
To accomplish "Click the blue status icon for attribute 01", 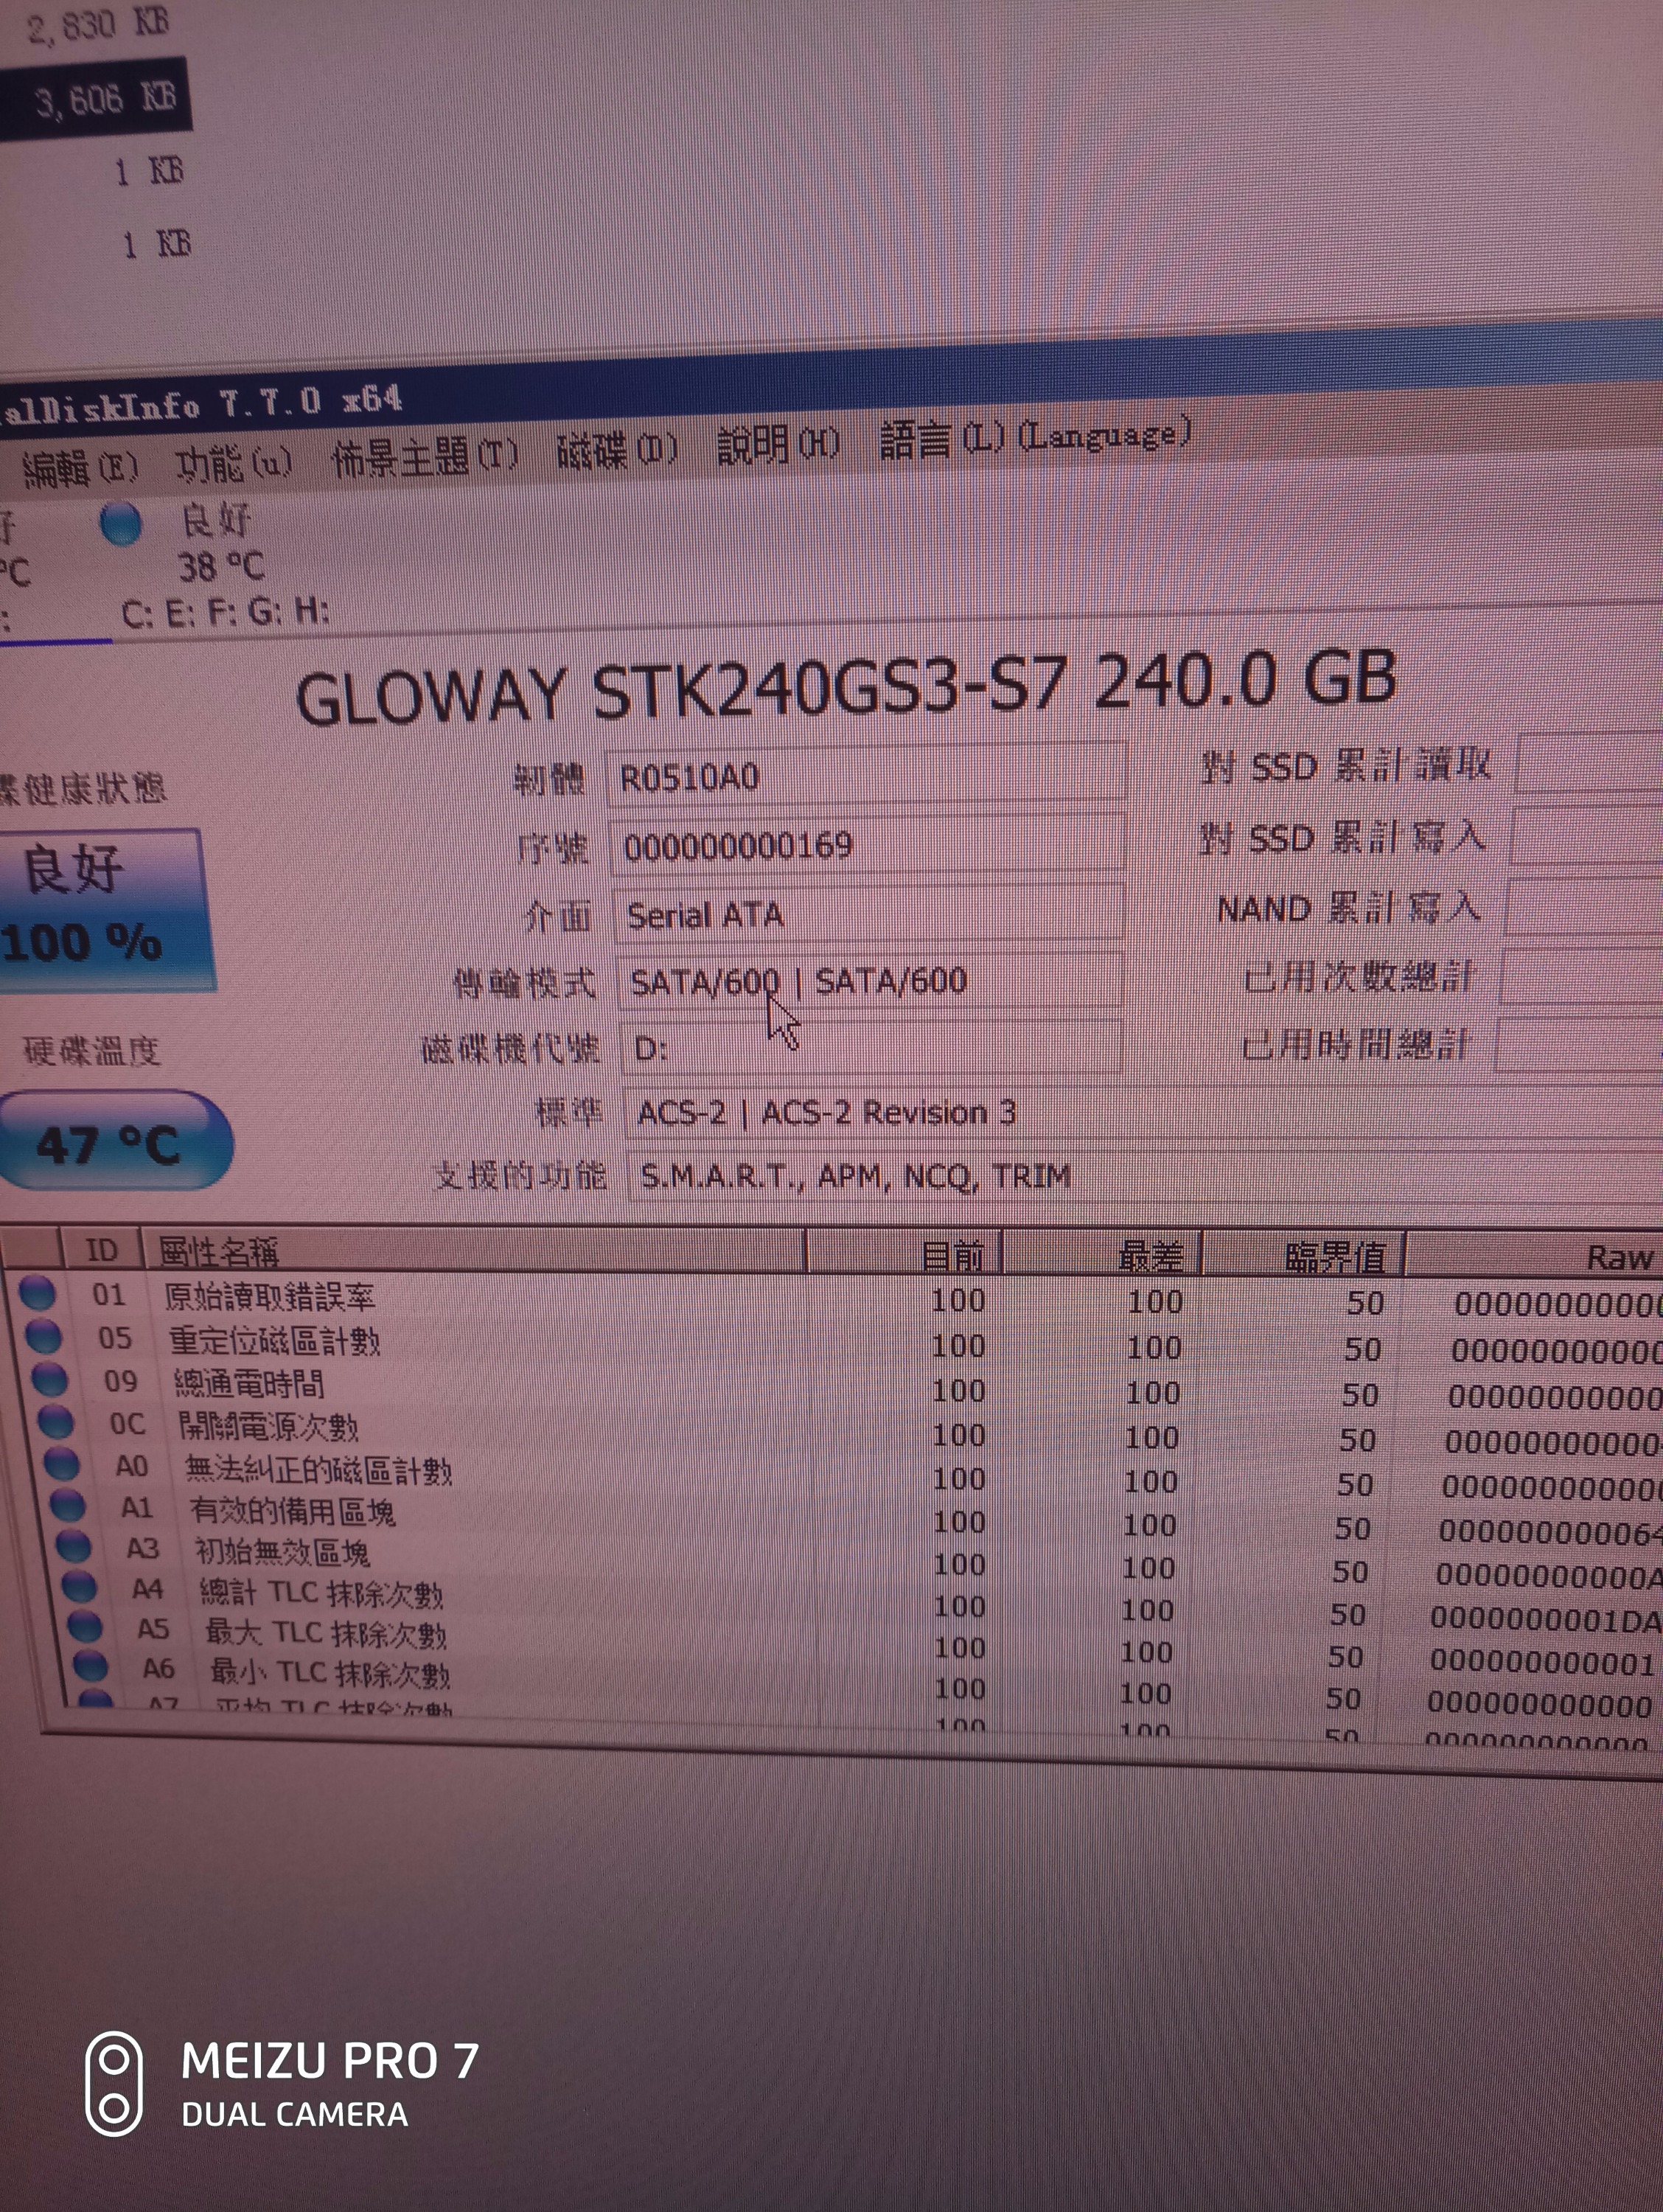I will (37, 1292).
